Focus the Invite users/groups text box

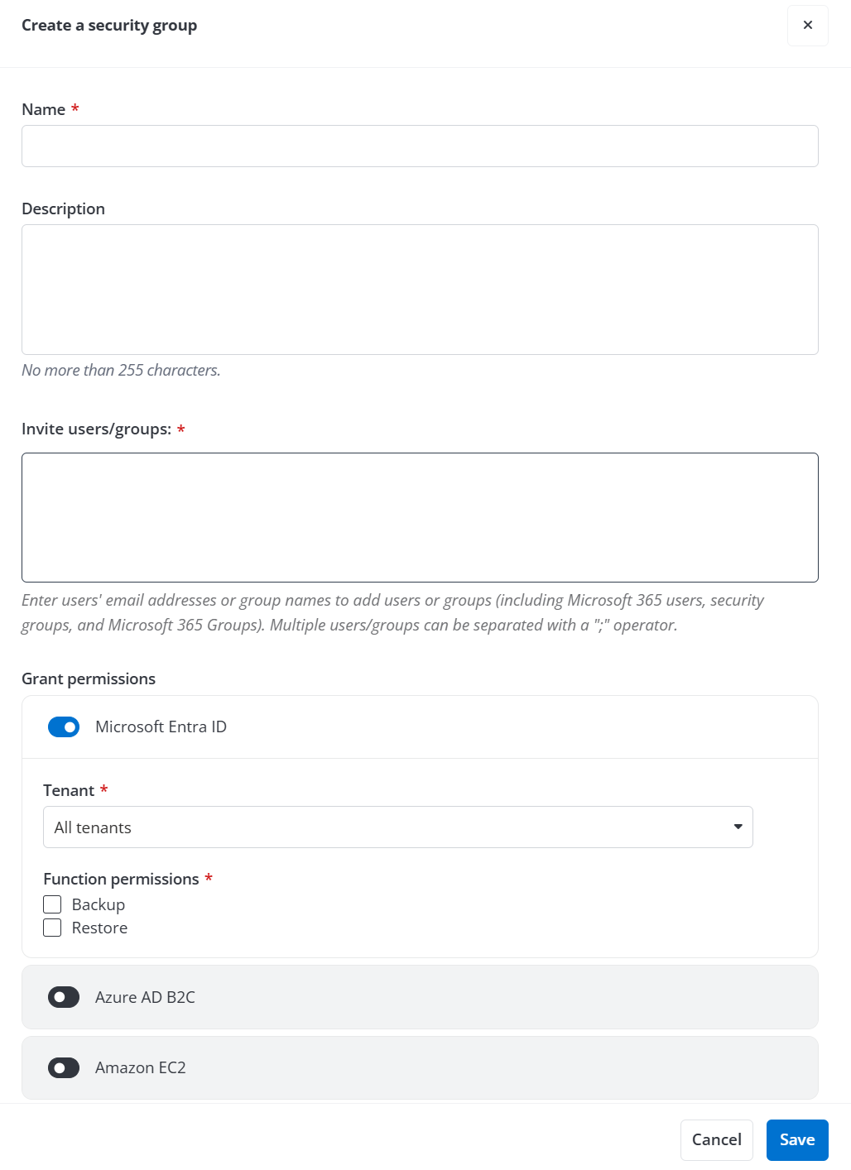tap(420, 517)
